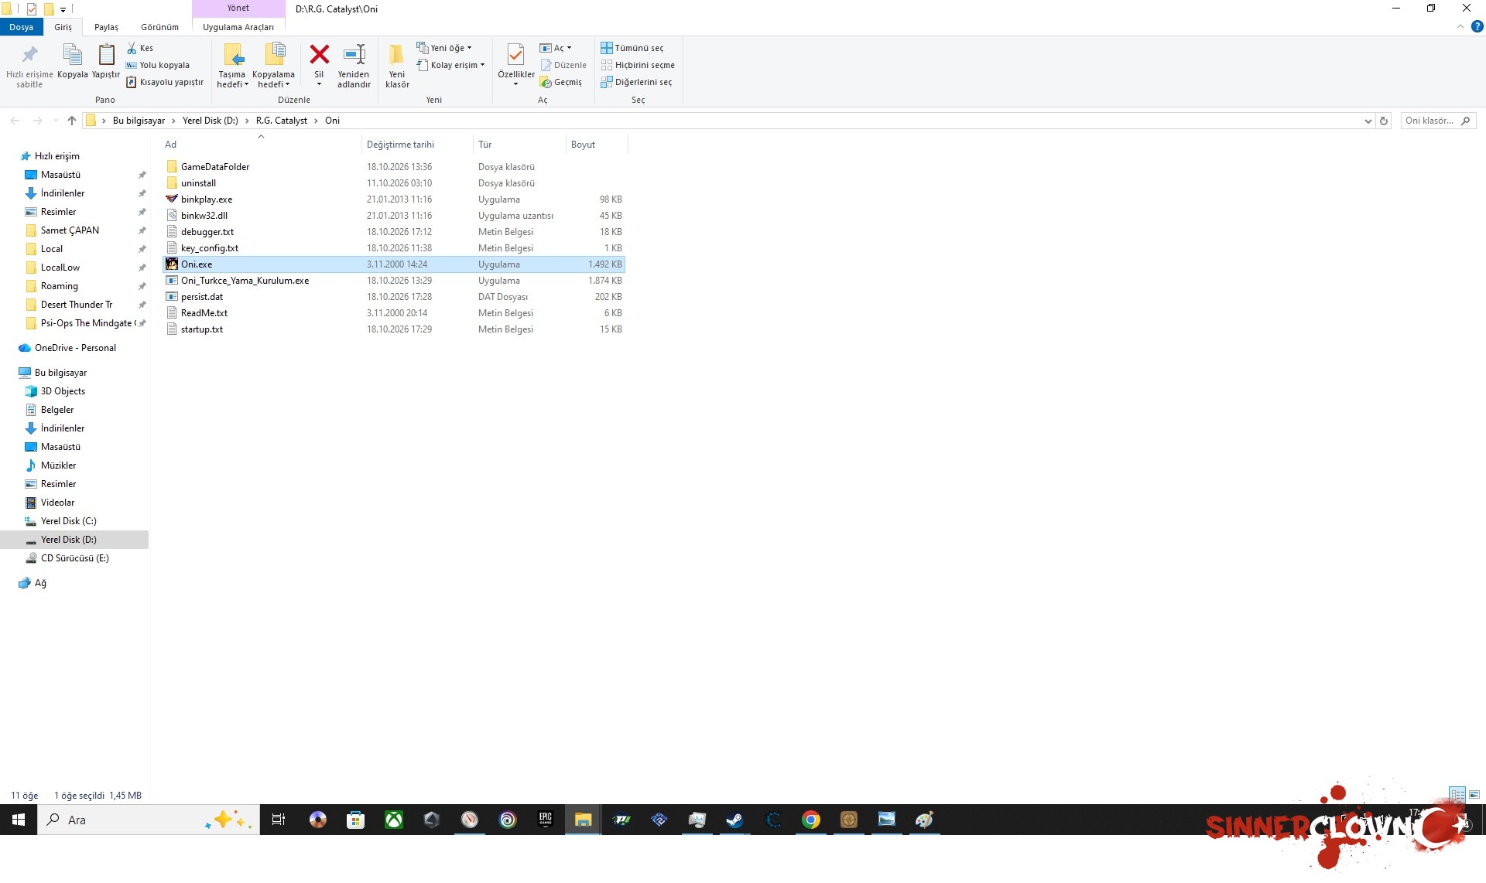Screen dimensions: 1486x883
Task: Click Kısayolu yapıştır button
Action: [165, 82]
